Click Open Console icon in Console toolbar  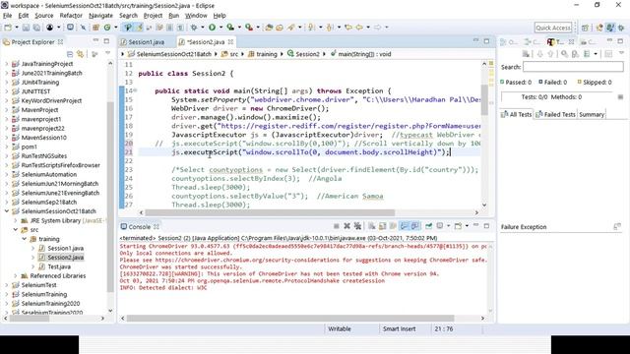[x=458, y=226]
